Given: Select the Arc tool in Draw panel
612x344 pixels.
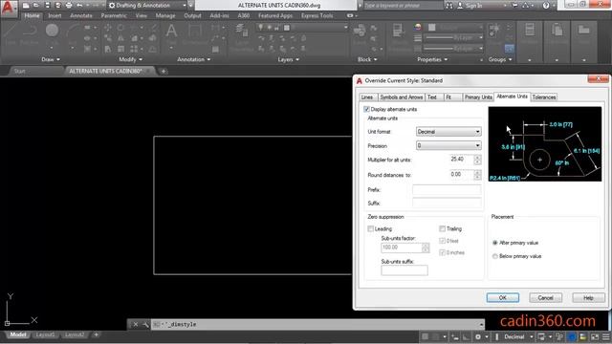Looking at the screenshot, I should [73, 33].
